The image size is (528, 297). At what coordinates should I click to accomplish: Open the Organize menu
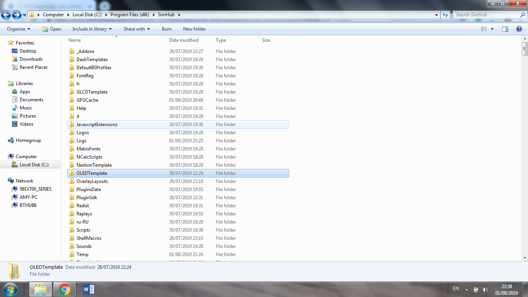[19, 29]
